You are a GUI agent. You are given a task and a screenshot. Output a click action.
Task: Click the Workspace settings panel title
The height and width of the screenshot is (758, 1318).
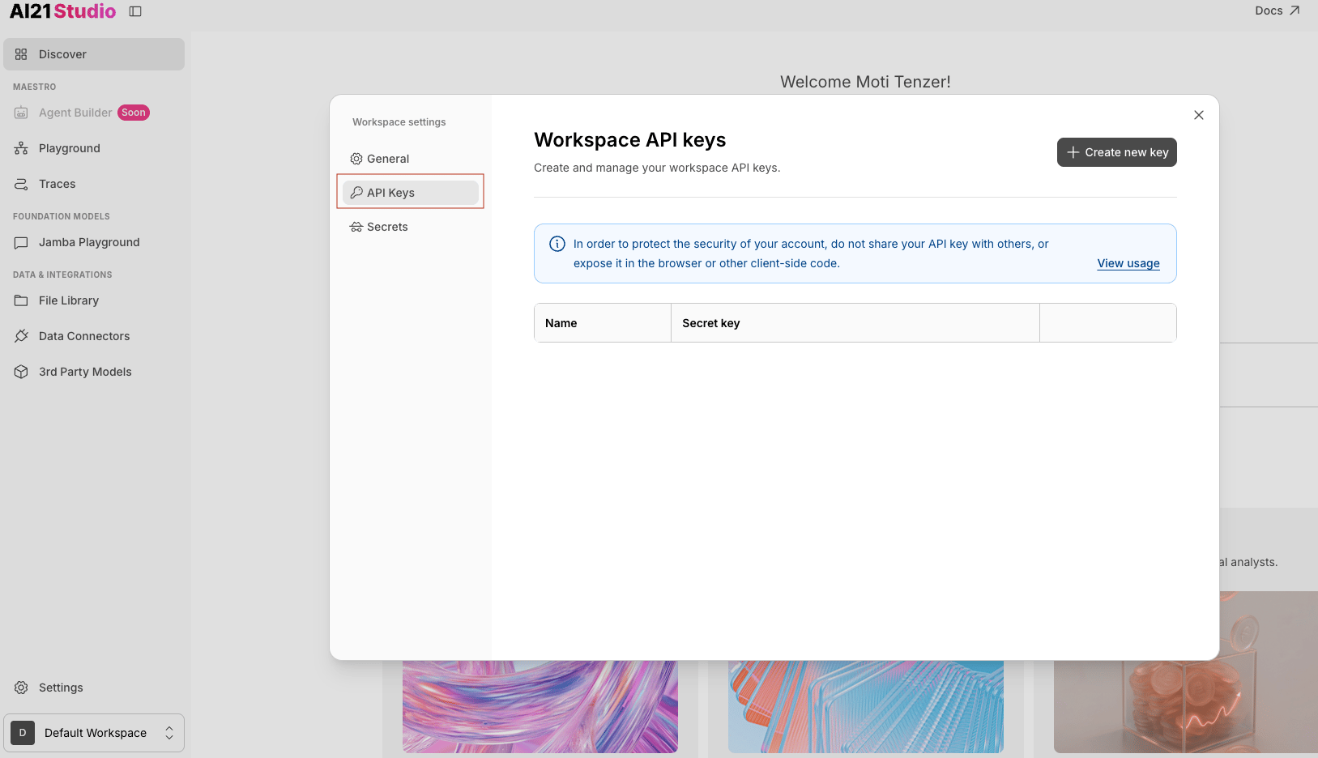pos(399,122)
